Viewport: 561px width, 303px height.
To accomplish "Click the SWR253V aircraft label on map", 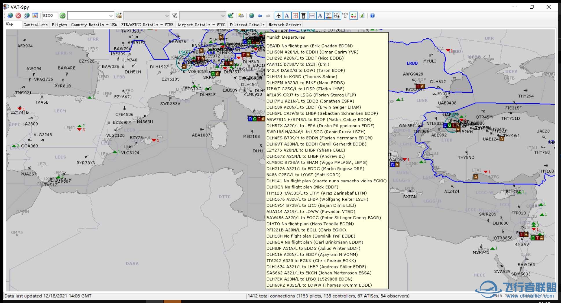I will pos(170,104).
